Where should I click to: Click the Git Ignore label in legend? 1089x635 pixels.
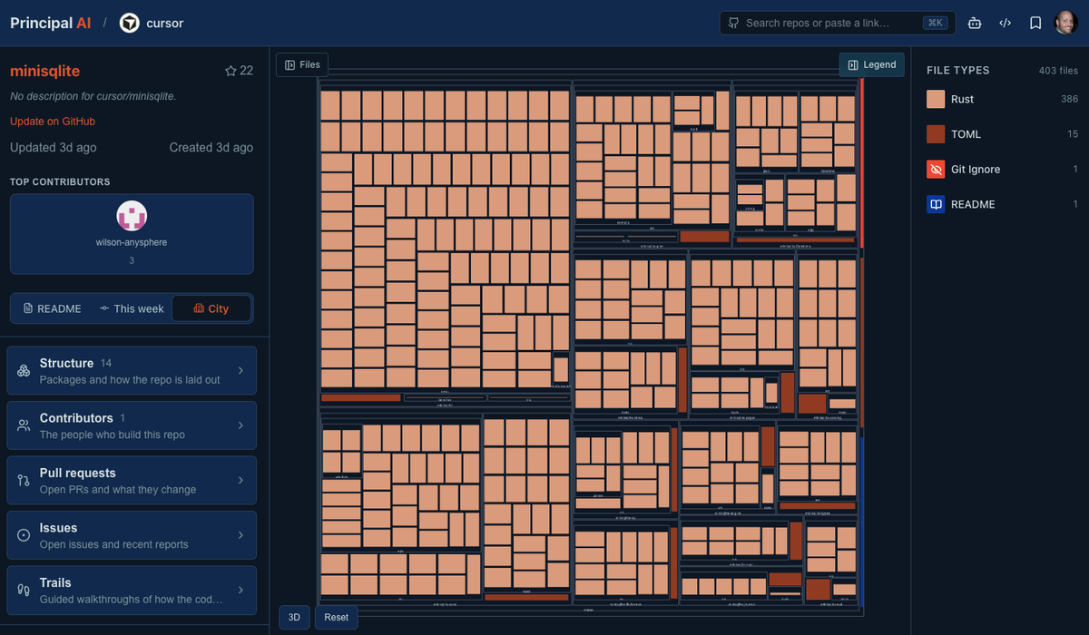point(976,170)
